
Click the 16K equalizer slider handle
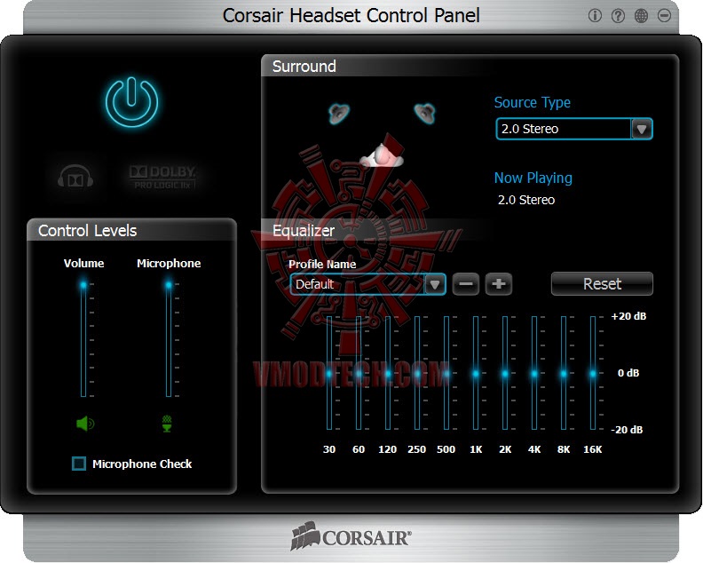pos(593,373)
